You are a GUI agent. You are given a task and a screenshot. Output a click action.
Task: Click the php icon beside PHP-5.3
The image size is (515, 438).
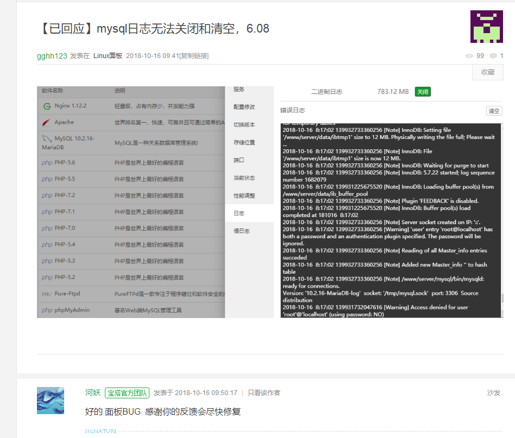click(47, 261)
